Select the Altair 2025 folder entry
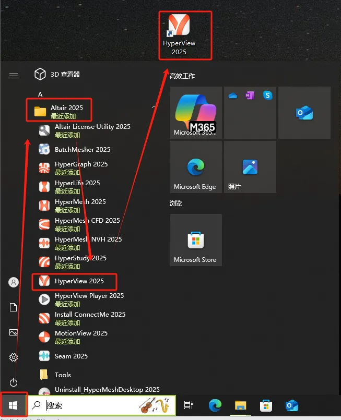The image size is (341, 420). coord(59,112)
